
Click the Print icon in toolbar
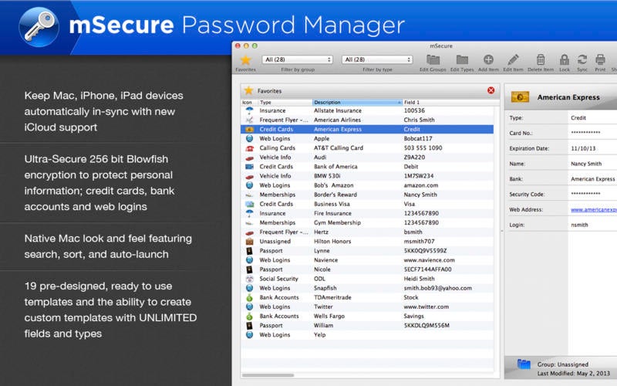point(600,59)
